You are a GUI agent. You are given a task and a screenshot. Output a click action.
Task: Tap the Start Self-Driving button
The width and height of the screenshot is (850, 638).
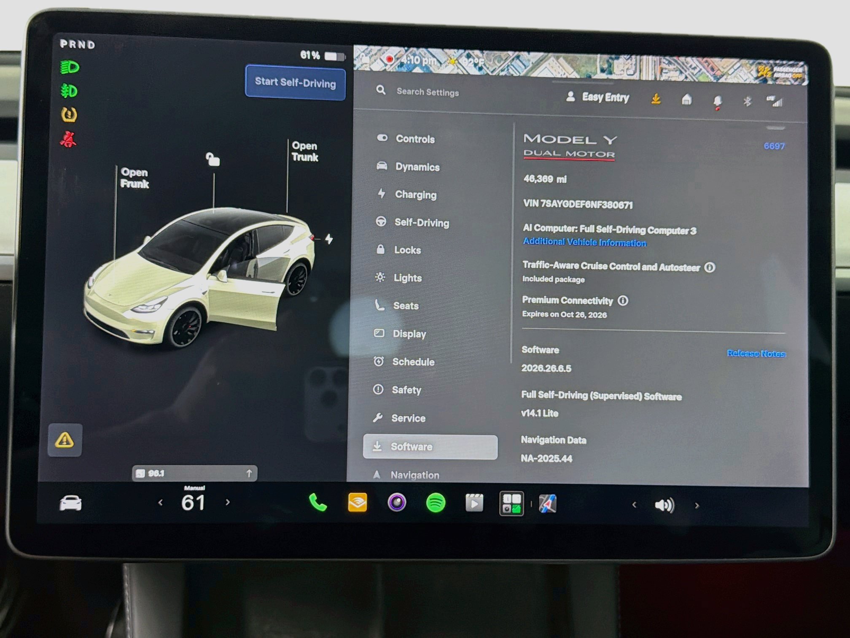pyautogui.click(x=295, y=83)
